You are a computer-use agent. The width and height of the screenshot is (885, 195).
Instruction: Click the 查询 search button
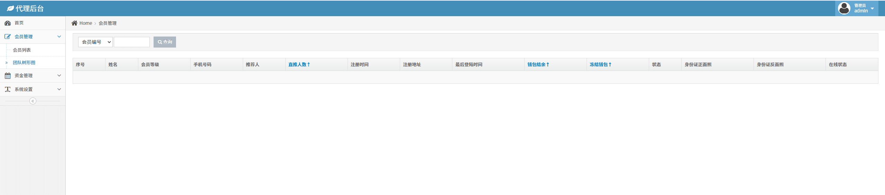[x=165, y=42]
